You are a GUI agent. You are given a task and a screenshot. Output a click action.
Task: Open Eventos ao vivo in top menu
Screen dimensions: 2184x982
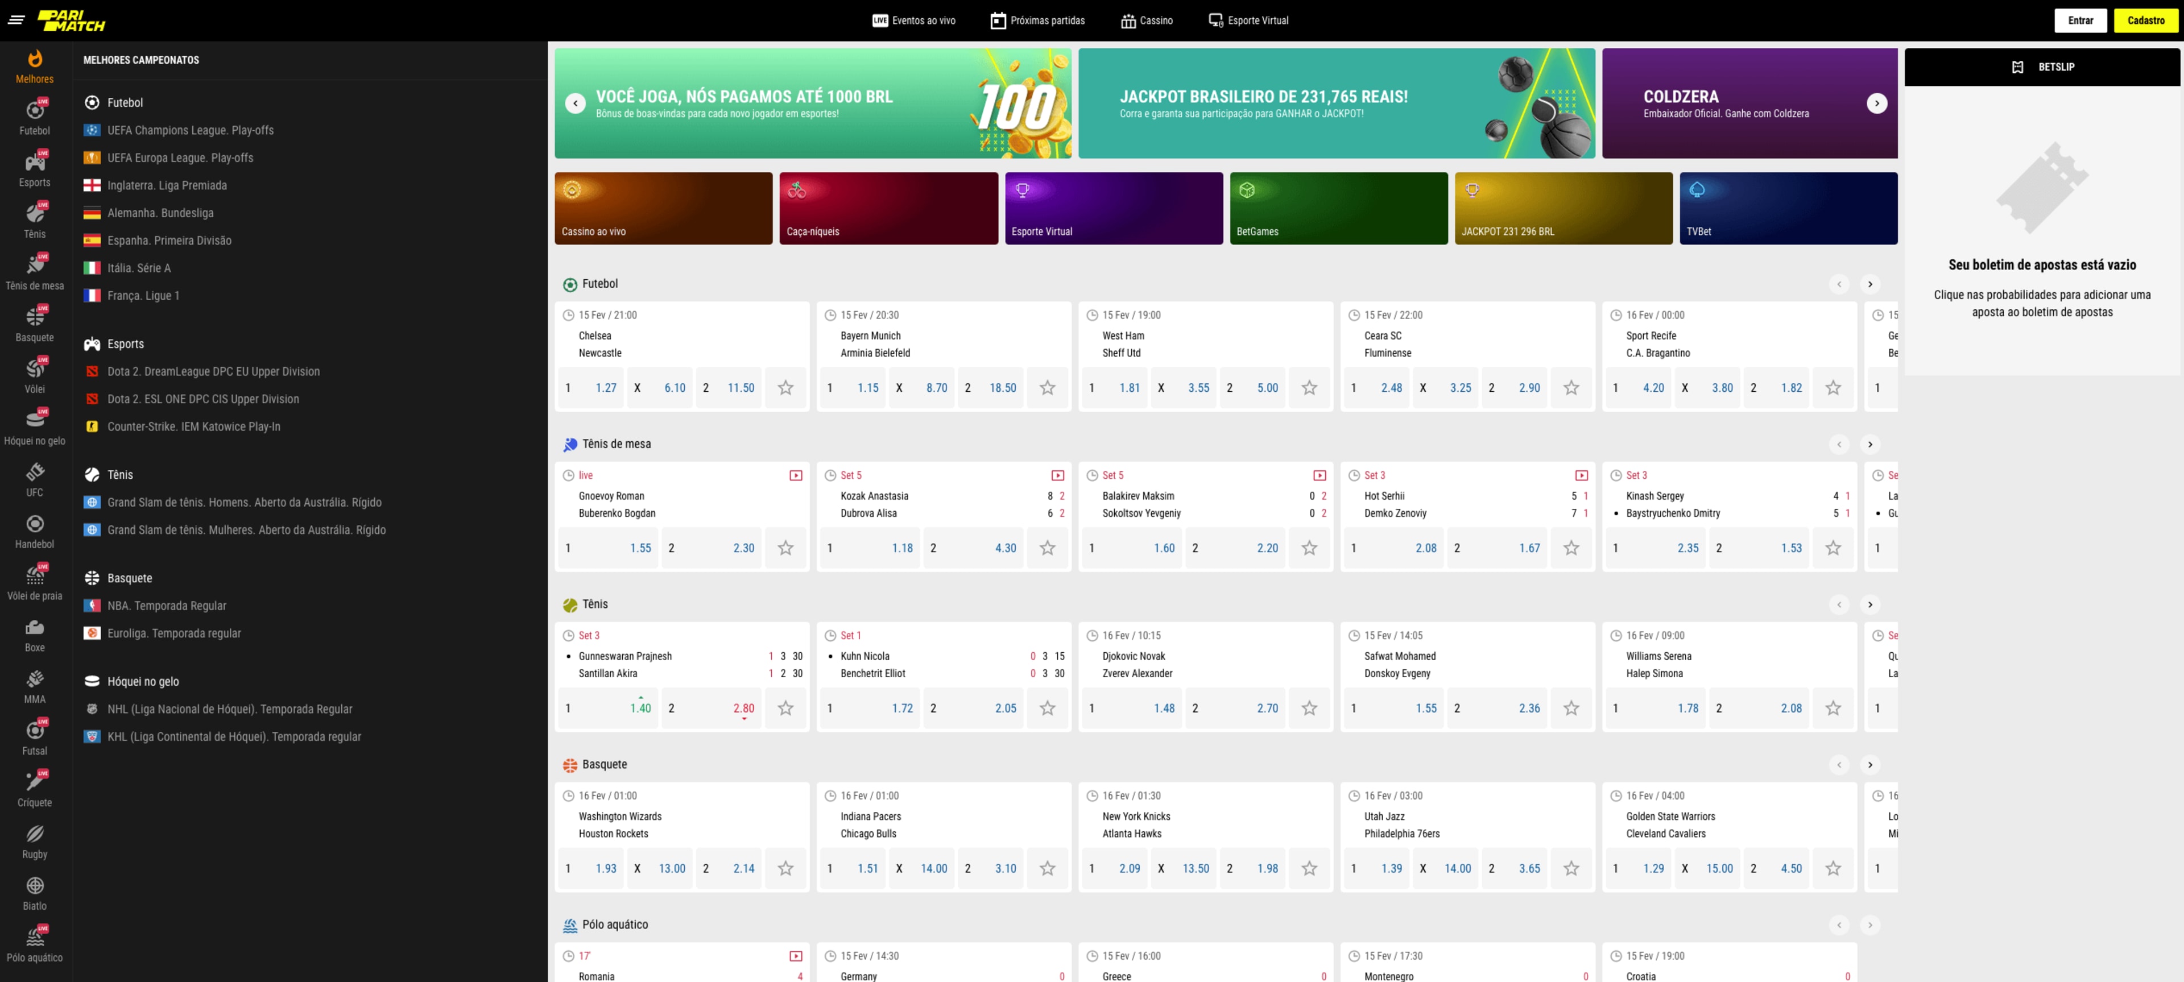(914, 20)
